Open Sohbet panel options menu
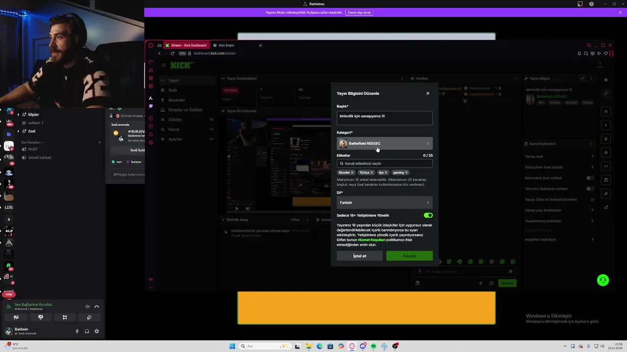 pyautogui.click(x=515, y=78)
